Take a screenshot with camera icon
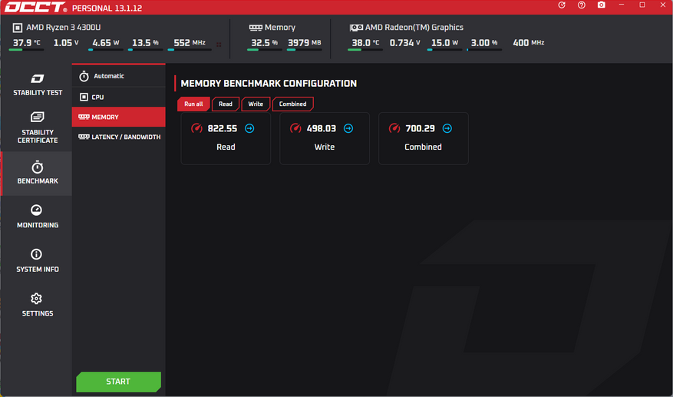This screenshot has height=397, width=673. pos(602,5)
